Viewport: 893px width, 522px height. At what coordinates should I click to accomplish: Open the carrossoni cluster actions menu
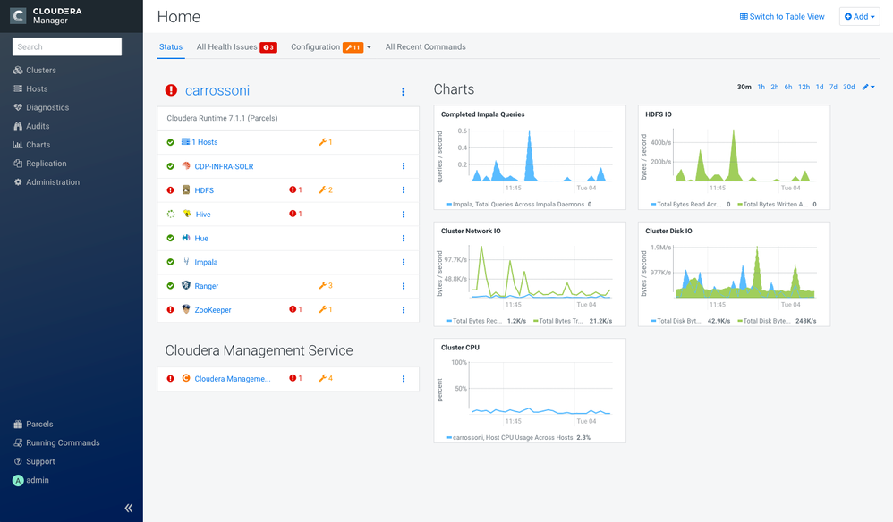[x=404, y=91]
